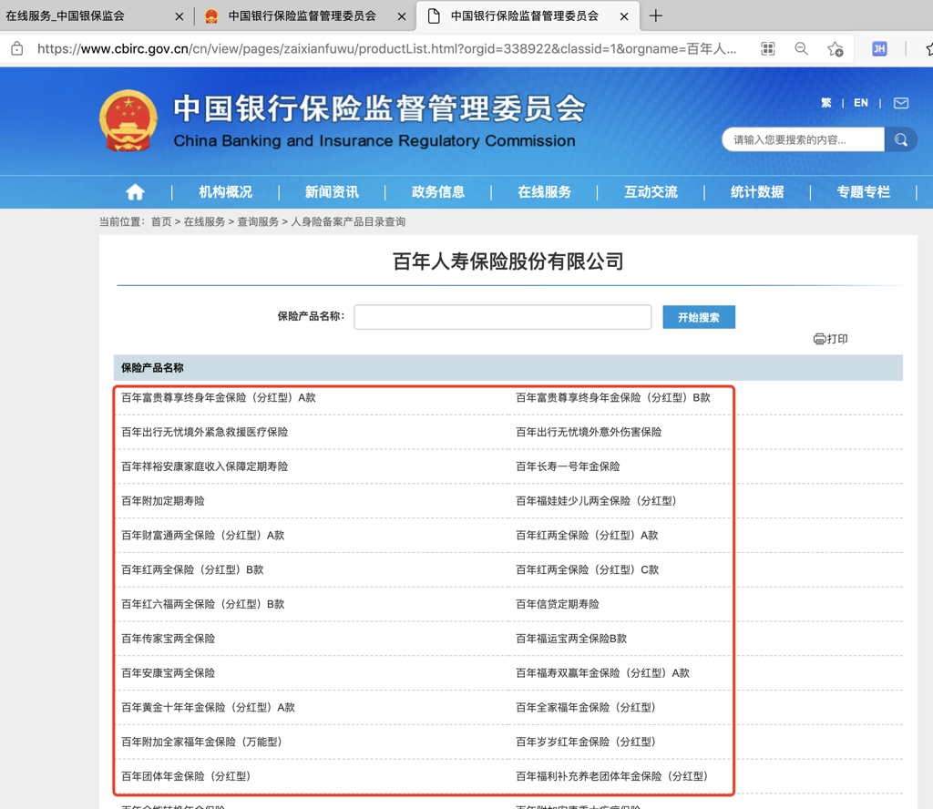Image resolution: width=933 pixels, height=809 pixels.
Task: Open the apps grid icon in address bar
Action: pyautogui.click(x=768, y=49)
